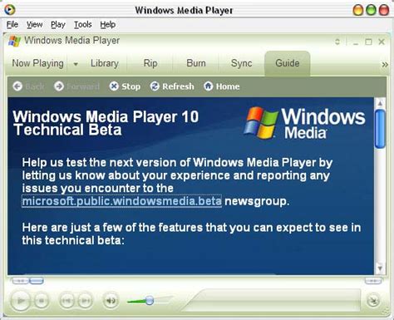Click the page's scrollbar up arrow
This screenshot has height=320, width=394.
coord(380,103)
